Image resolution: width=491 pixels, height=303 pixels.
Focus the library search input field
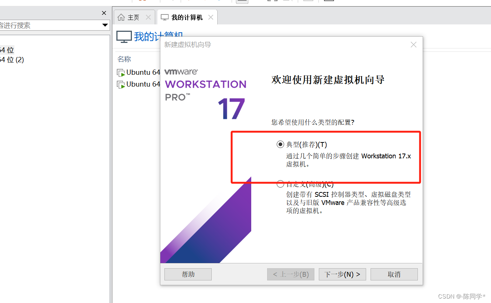50,25
